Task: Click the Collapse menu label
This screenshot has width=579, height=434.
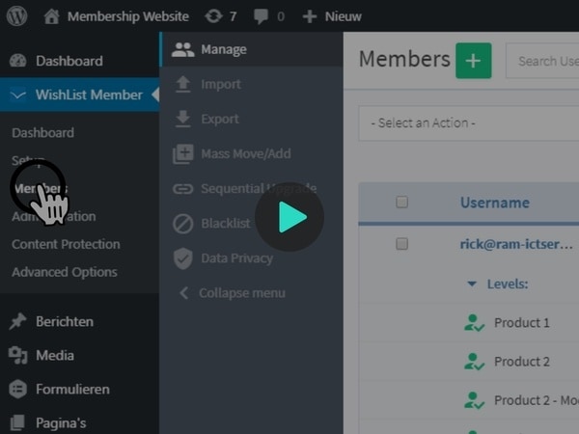Action: 242,293
